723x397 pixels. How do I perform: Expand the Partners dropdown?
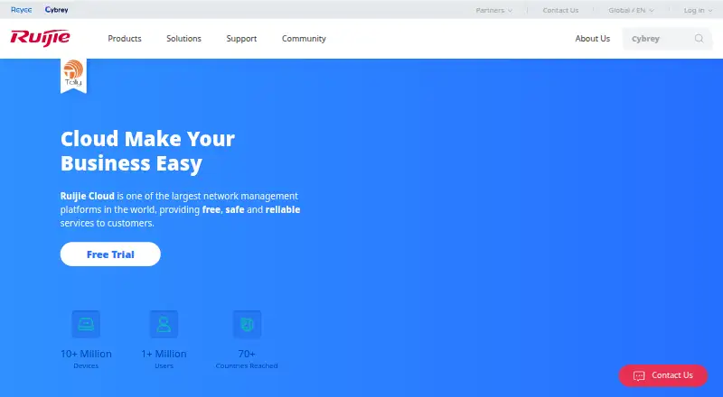coord(493,10)
